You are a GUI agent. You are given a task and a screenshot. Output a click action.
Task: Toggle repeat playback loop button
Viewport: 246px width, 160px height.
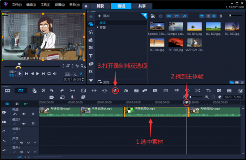[x=49, y=73]
